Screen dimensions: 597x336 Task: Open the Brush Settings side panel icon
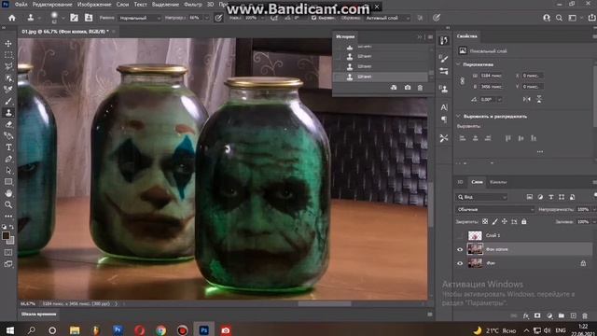coord(444,58)
